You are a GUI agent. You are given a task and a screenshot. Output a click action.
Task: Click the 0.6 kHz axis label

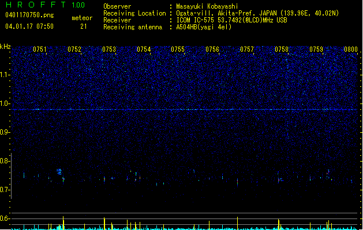click(4, 218)
